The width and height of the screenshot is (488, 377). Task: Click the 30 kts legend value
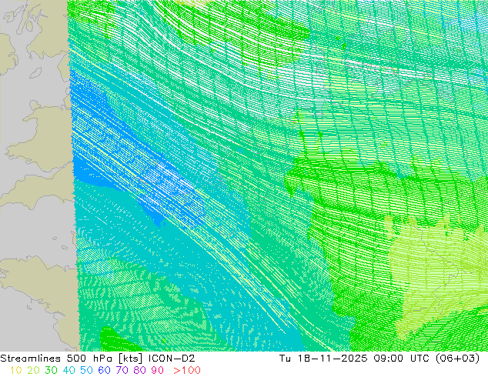pos(51,371)
